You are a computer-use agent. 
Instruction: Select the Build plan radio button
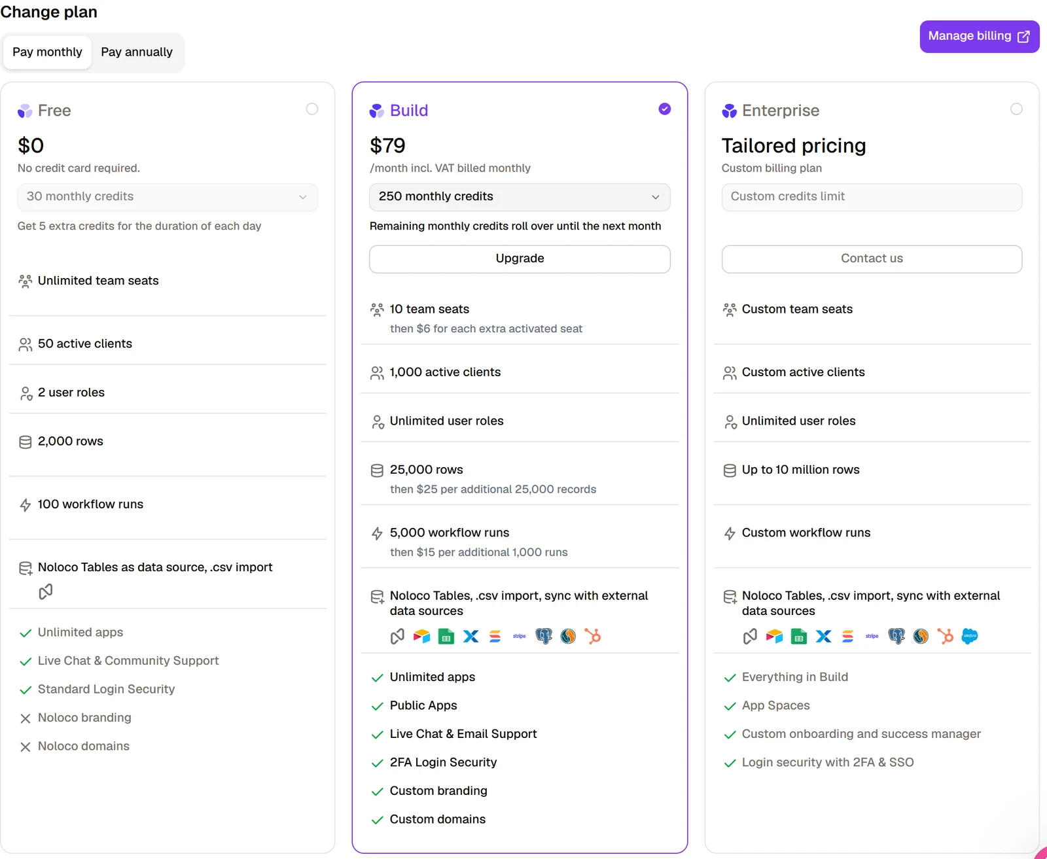(x=664, y=109)
